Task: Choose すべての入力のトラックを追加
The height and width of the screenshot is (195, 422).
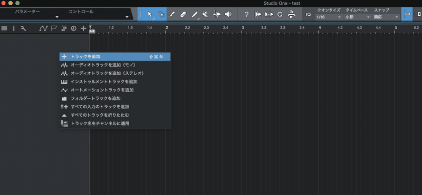Action: coord(115,107)
